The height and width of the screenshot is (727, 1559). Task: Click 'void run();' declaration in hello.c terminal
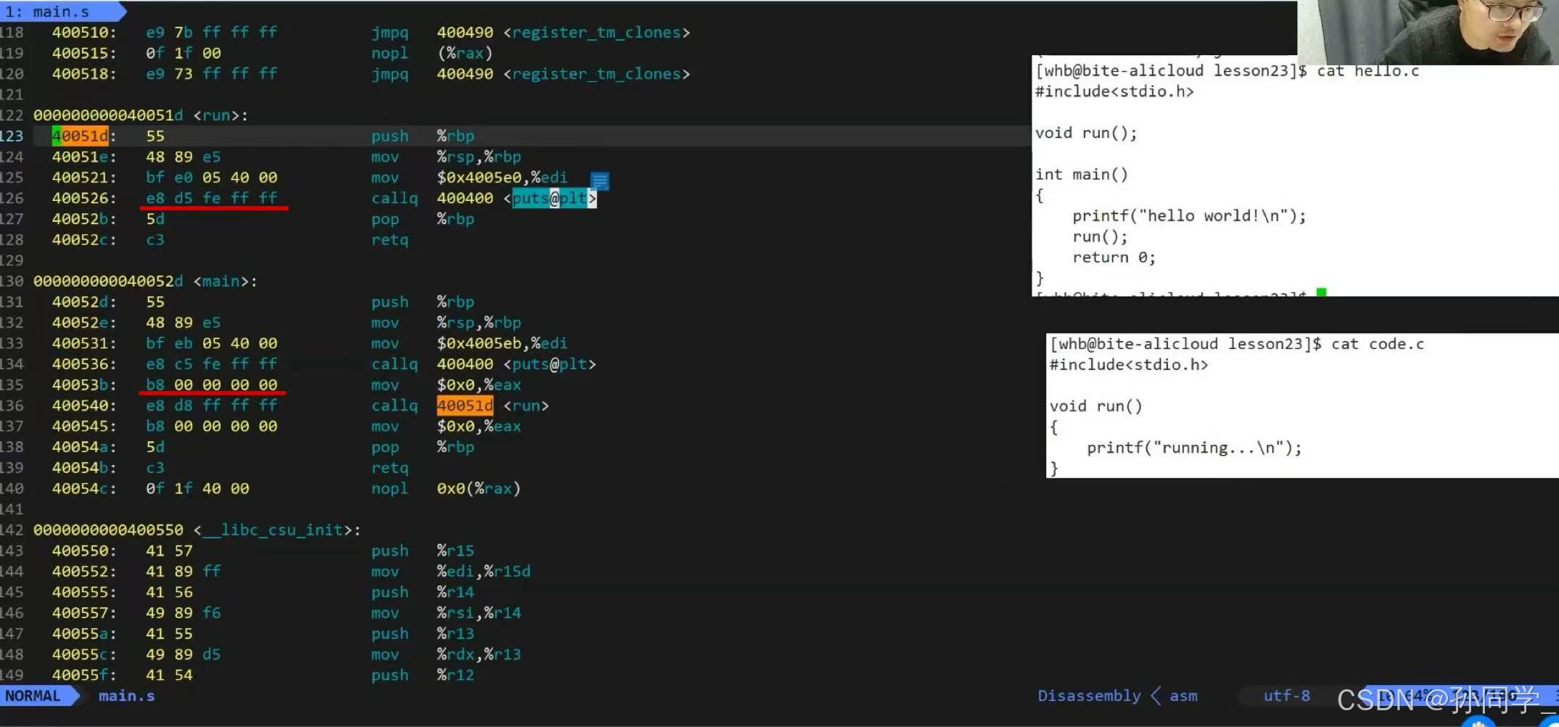click(1086, 133)
